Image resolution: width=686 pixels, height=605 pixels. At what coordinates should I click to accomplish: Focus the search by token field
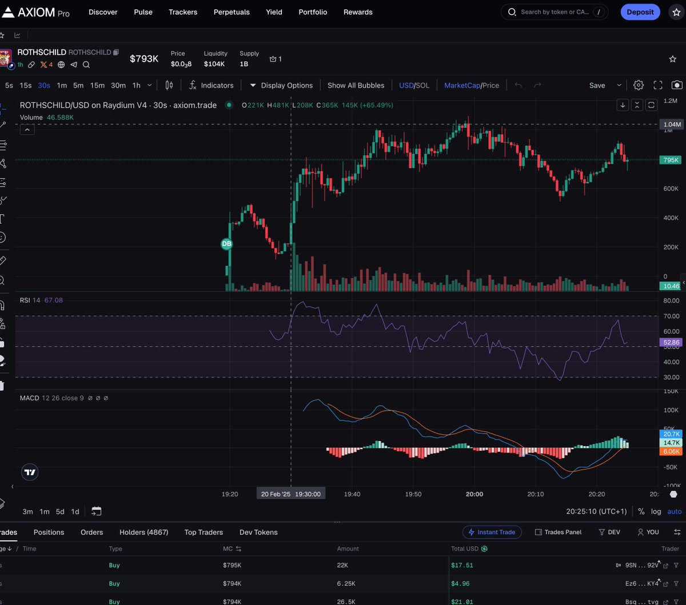555,12
